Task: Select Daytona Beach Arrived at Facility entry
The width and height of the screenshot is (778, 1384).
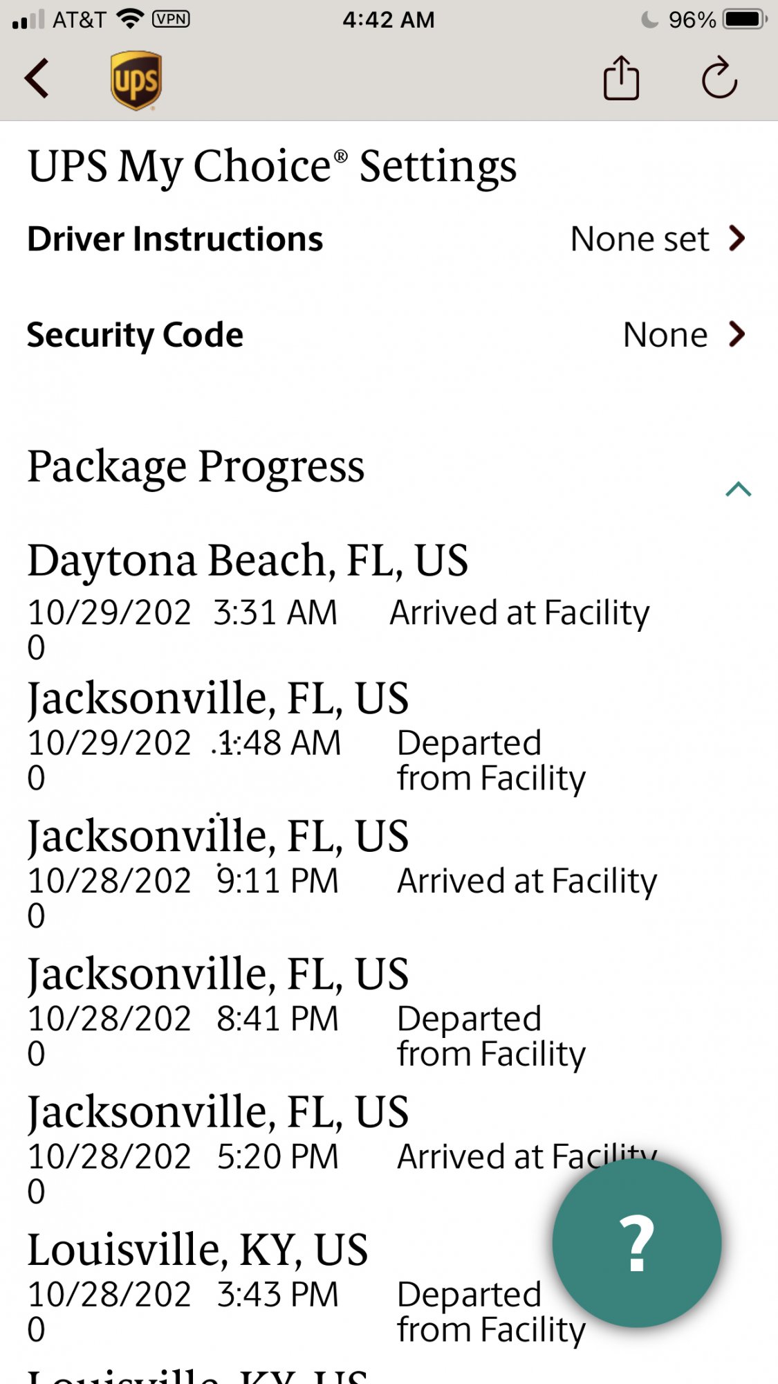Action: click(x=519, y=613)
